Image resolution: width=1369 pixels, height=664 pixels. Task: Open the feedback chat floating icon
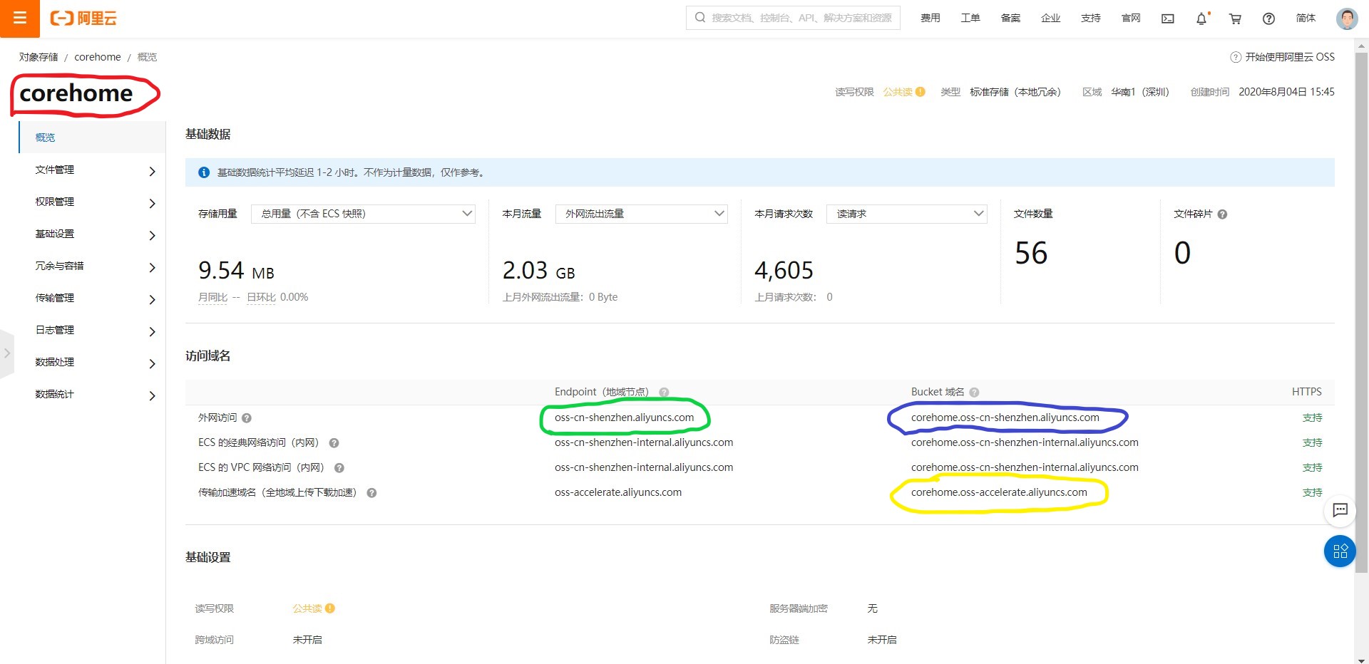(1340, 510)
